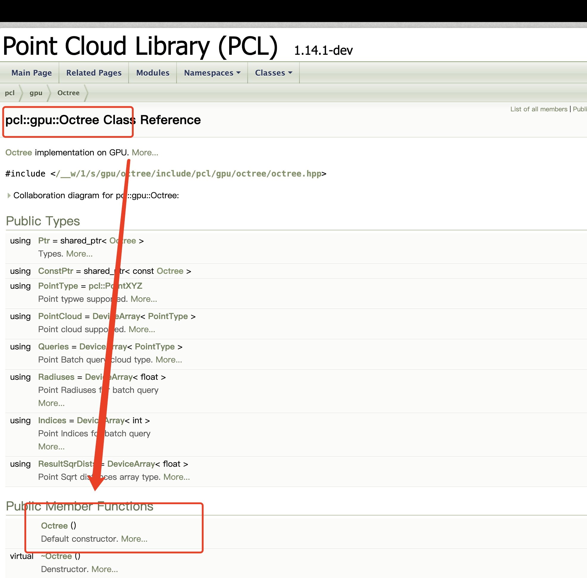Click More after Octree implementation on GPU
Image resolution: width=587 pixels, height=578 pixels.
click(145, 153)
